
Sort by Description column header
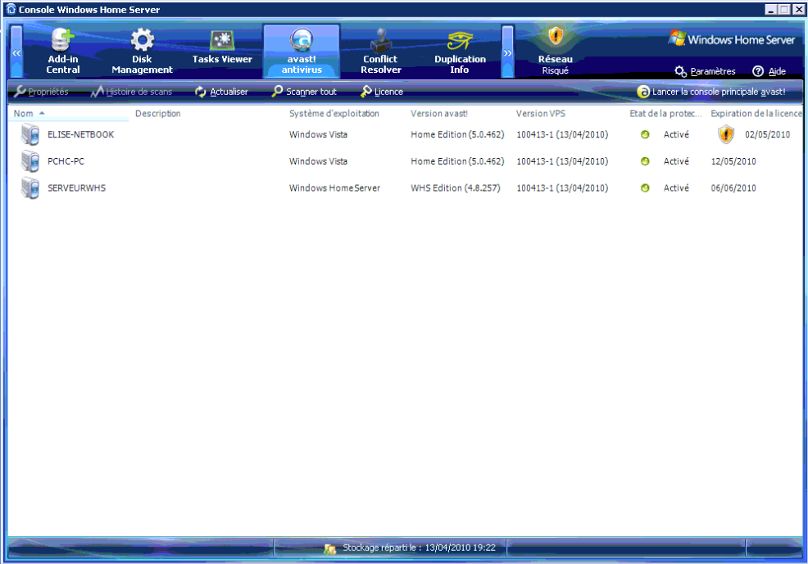click(x=157, y=114)
